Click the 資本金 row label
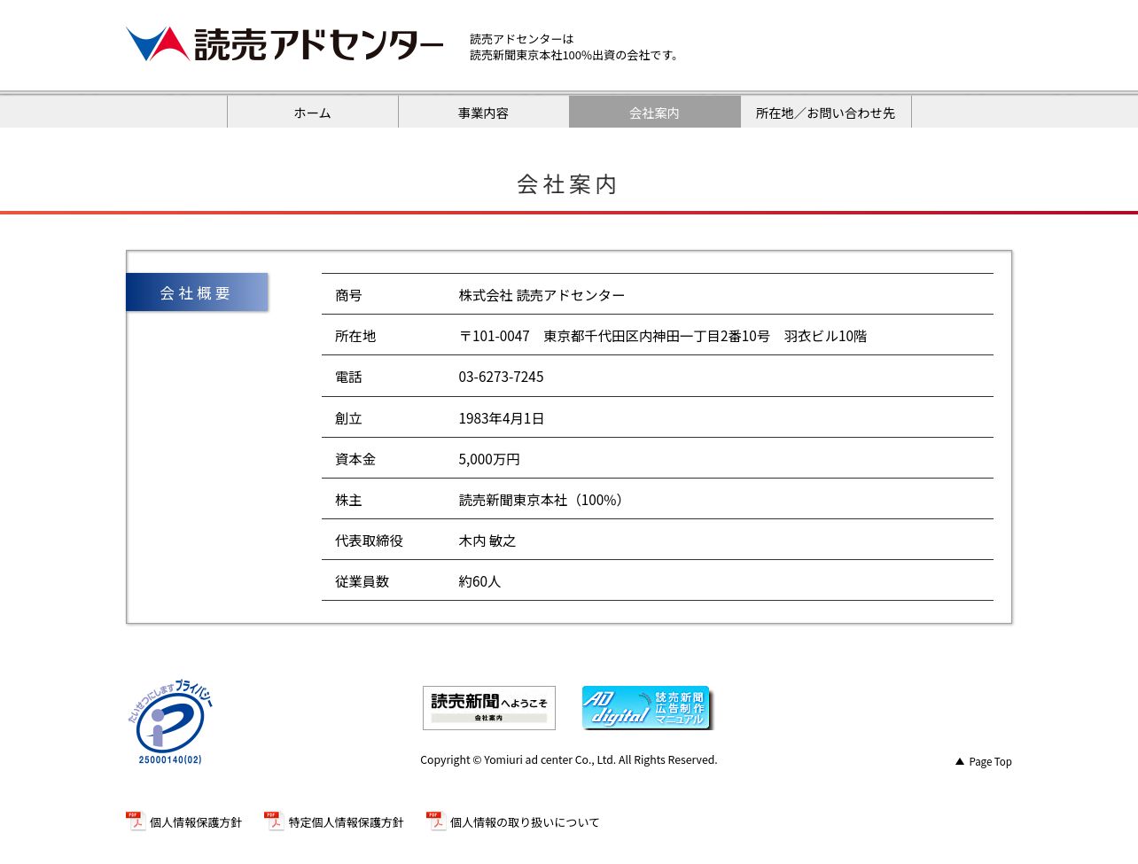Image resolution: width=1138 pixels, height=864 pixels. click(x=355, y=459)
